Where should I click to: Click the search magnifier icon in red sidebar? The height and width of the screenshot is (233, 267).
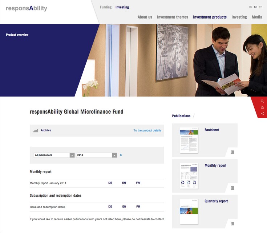click(x=262, y=101)
